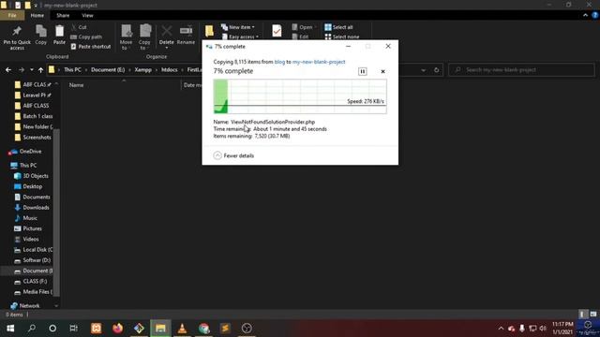Open the Windows Start menu

[x=10, y=329]
